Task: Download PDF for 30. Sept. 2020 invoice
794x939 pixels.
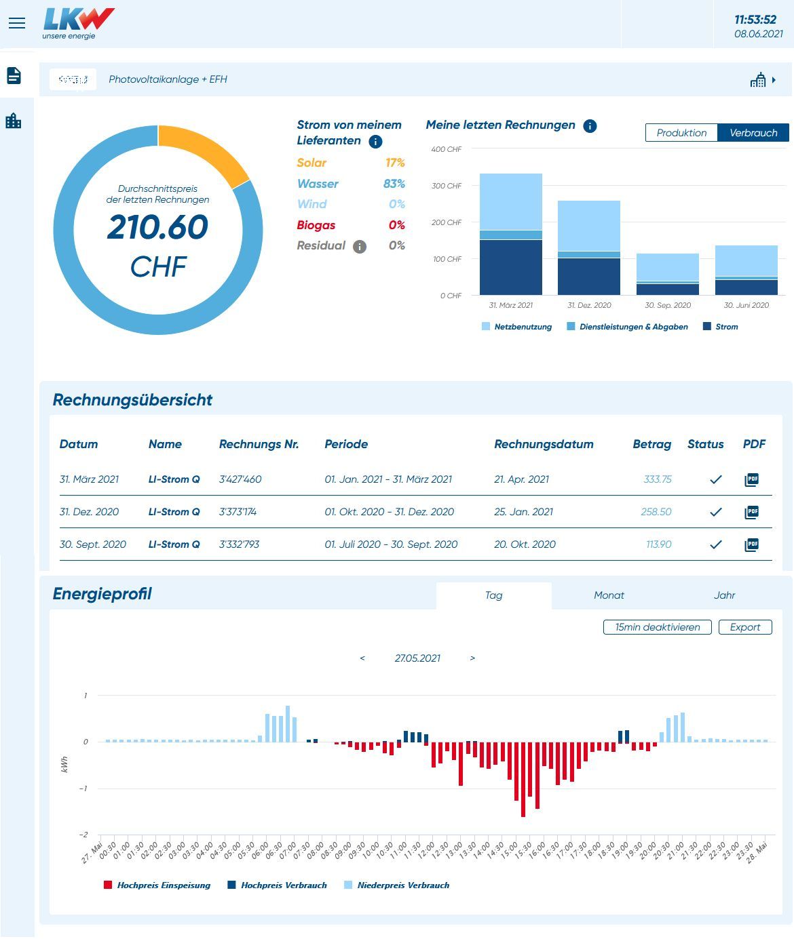Action: click(751, 544)
